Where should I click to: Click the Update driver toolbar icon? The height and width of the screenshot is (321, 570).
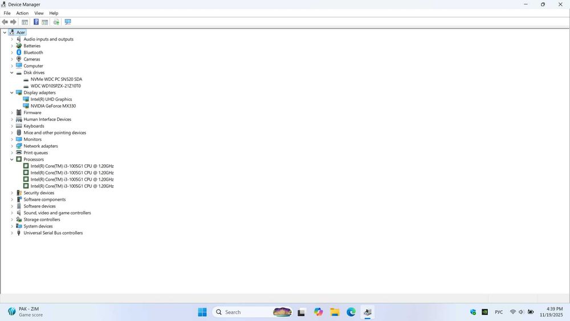pos(56,22)
